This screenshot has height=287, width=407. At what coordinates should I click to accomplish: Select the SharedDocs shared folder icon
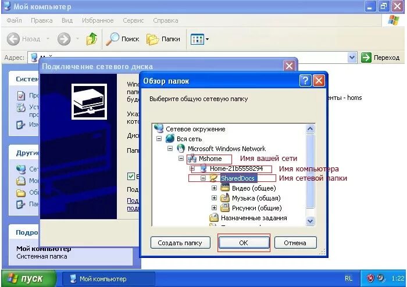(x=214, y=178)
